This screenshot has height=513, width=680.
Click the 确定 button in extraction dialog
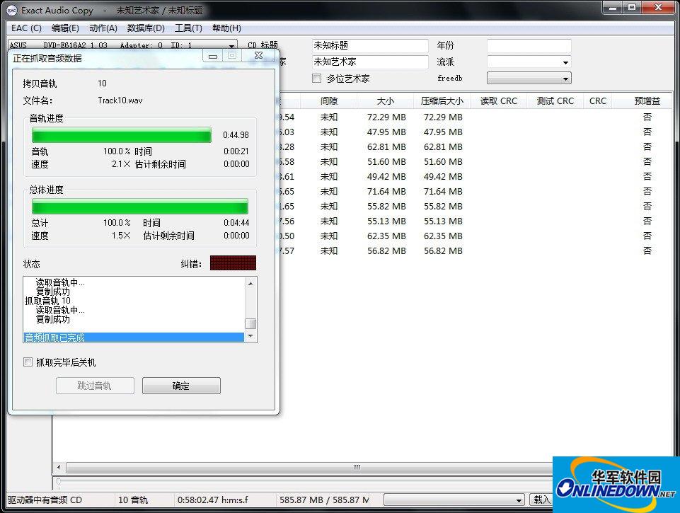coord(181,386)
